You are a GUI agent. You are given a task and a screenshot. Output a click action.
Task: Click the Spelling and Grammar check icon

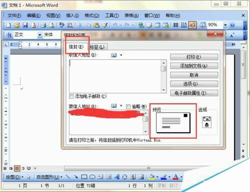pos(61,25)
